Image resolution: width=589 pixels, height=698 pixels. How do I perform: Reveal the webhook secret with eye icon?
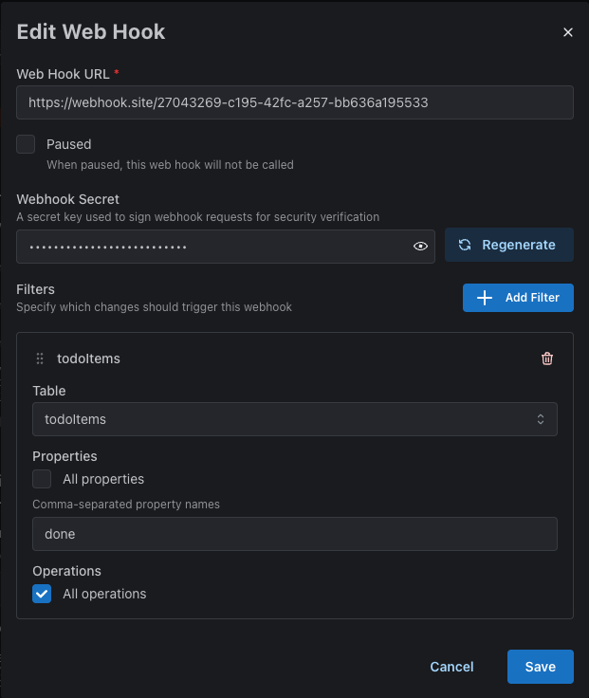(x=420, y=246)
